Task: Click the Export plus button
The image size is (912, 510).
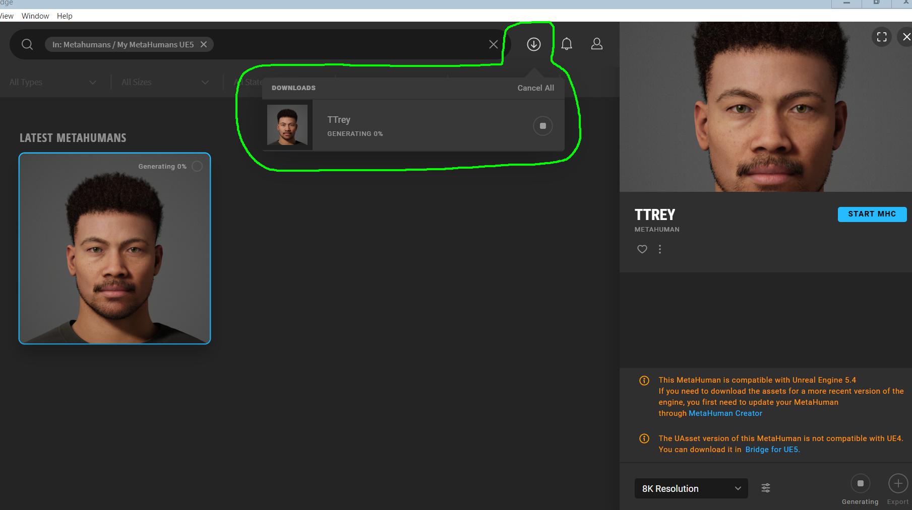Action: (x=898, y=483)
